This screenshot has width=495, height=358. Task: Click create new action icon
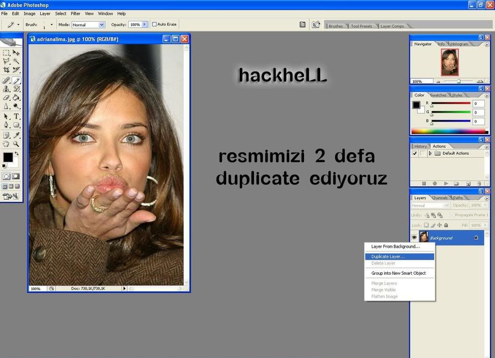(468, 183)
